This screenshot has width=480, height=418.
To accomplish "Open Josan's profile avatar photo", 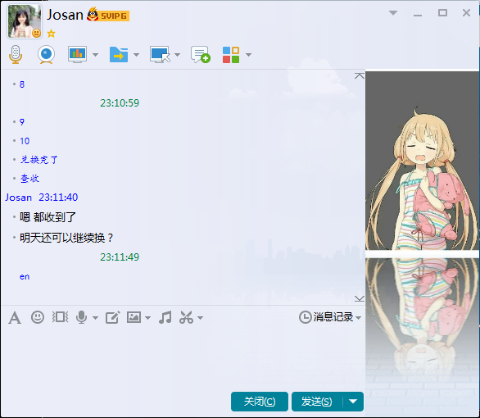I will [25, 21].
